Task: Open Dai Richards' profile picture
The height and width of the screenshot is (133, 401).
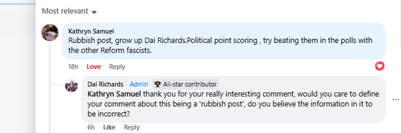Action: point(71,86)
